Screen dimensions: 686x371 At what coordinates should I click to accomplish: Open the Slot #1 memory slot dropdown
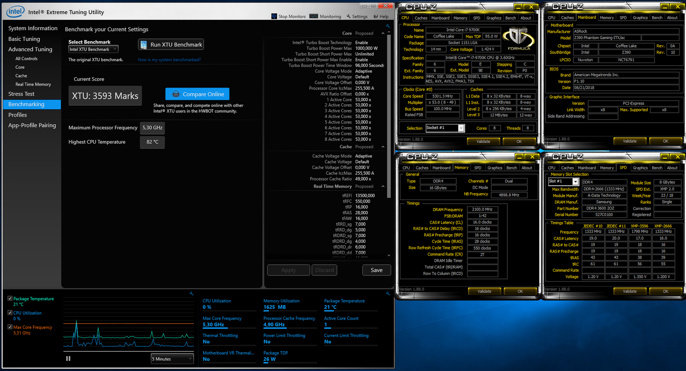point(563,182)
